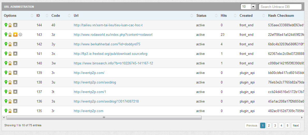Open the gear settings icon in row 143

[20, 35]
